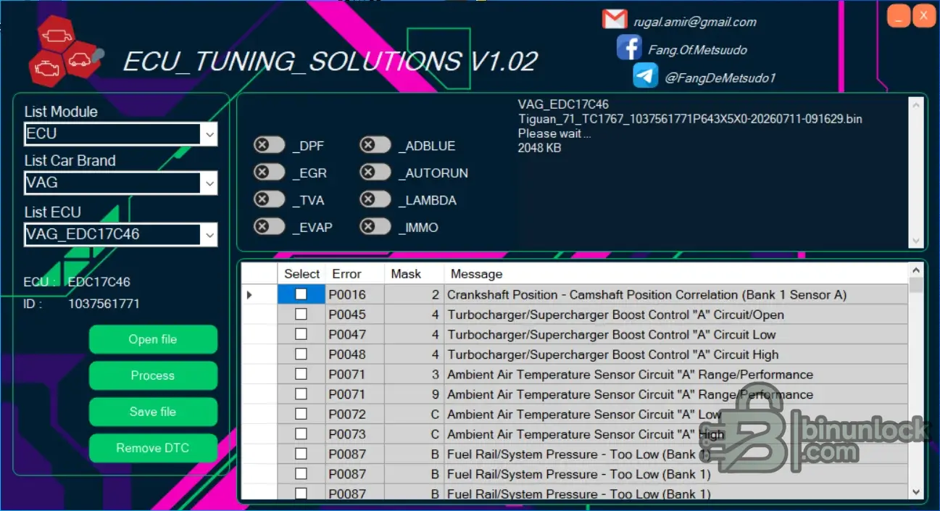Enable the _ADBLUE switch
The height and width of the screenshot is (511, 940).
coord(375,146)
